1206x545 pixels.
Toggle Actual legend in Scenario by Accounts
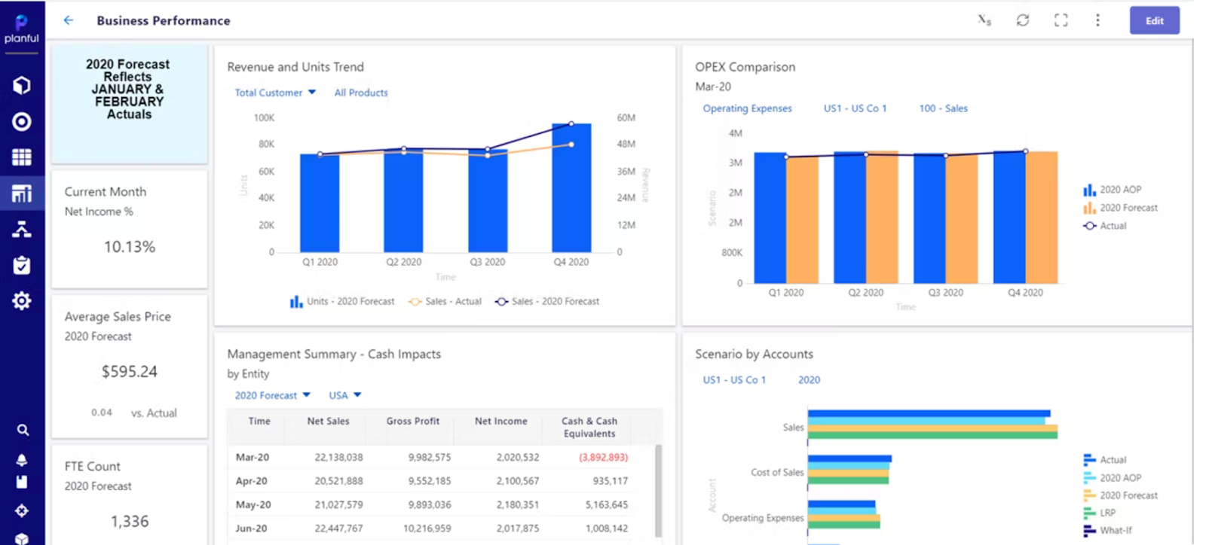point(1105,460)
